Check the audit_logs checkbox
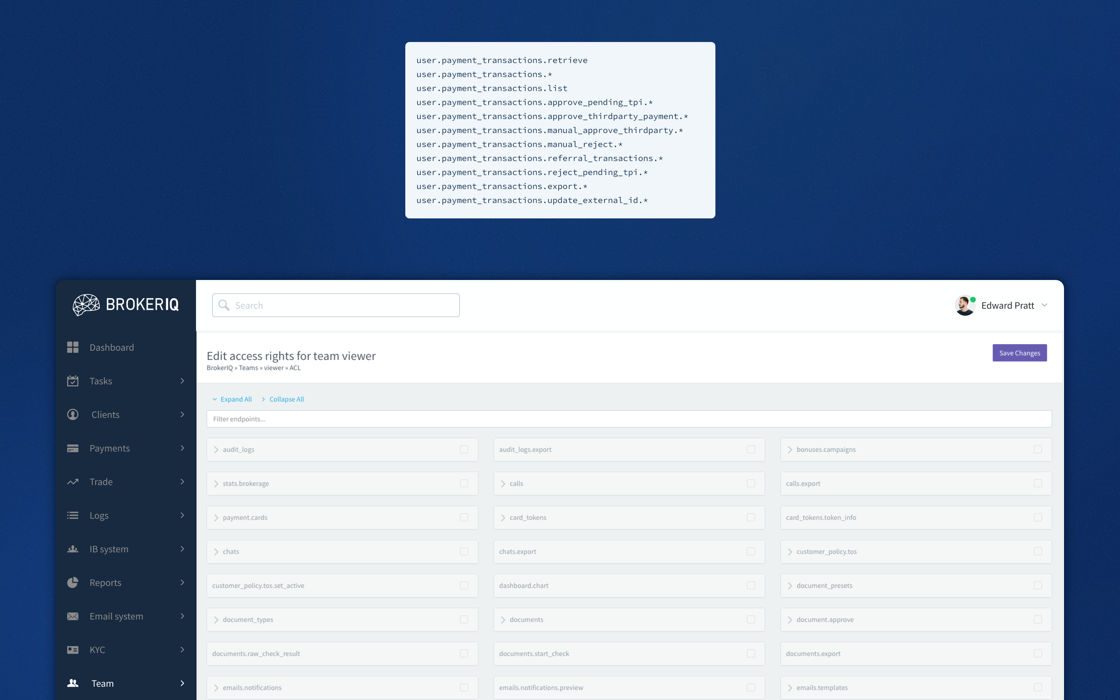This screenshot has height=700, width=1120. [x=464, y=449]
